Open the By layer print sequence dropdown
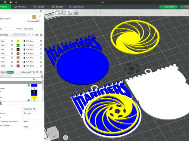Image resolution: width=189 pixels, height=141 pixels. point(29,113)
